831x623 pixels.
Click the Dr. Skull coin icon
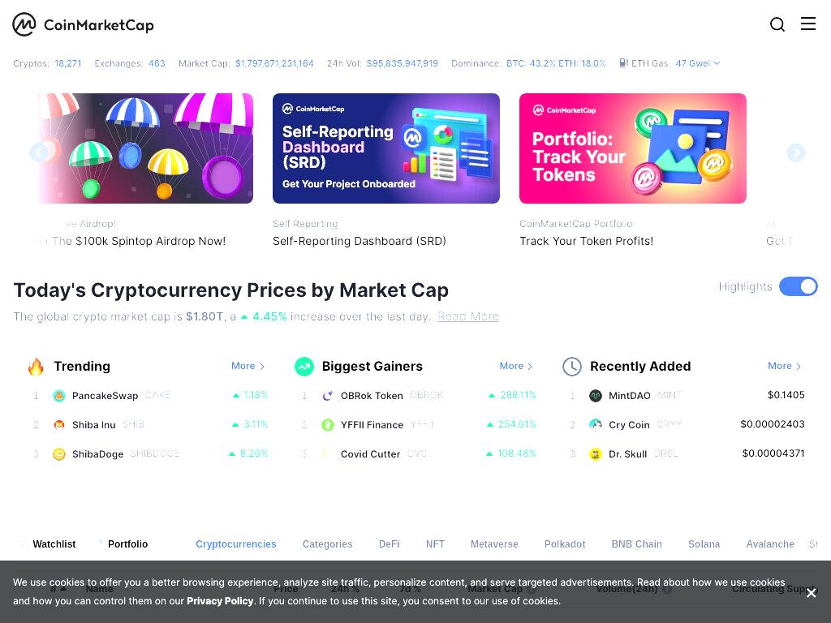596,454
